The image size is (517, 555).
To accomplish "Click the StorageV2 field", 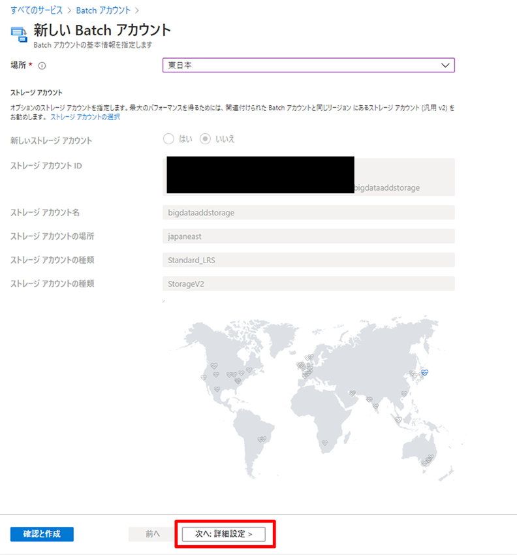I will pyautogui.click(x=308, y=283).
